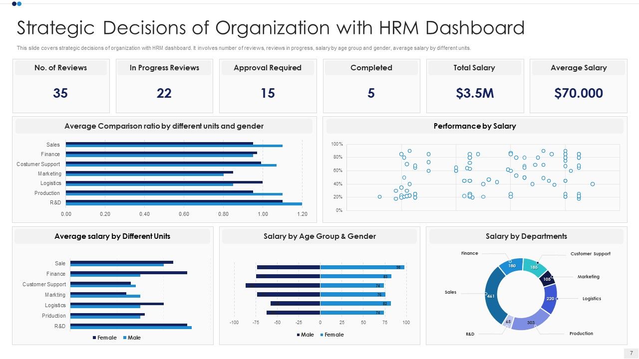
Task: Click the value 15 under Approval Required
Action: pyautogui.click(x=268, y=93)
